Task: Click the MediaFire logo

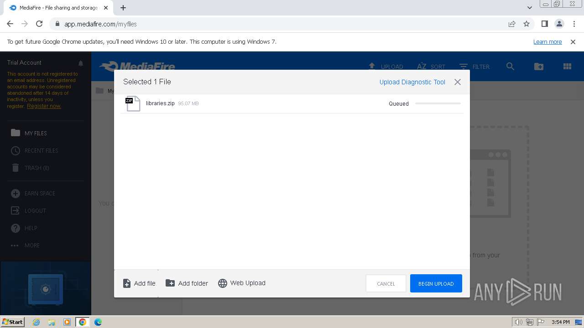Action: click(137, 67)
